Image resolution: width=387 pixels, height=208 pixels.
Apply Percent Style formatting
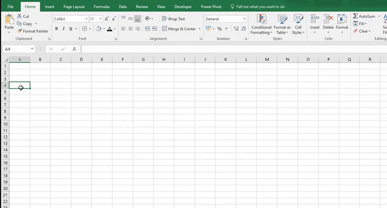(219, 29)
